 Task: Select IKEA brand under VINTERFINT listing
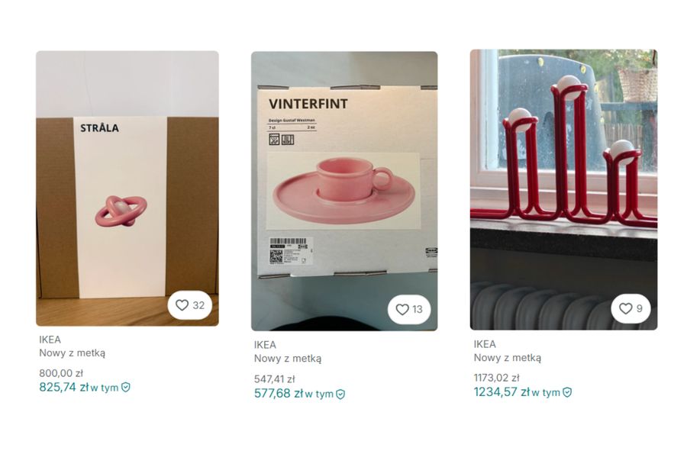[x=266, y=345]
